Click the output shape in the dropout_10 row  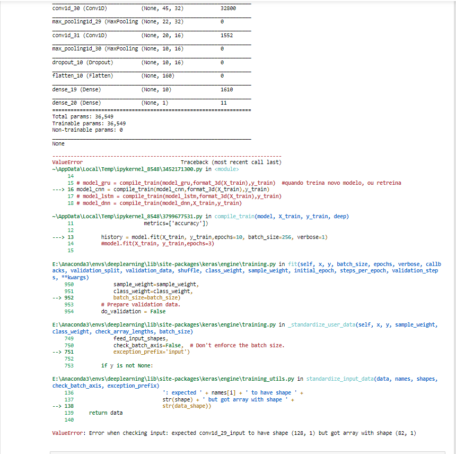pyautogui.click(x=162, y=63)
